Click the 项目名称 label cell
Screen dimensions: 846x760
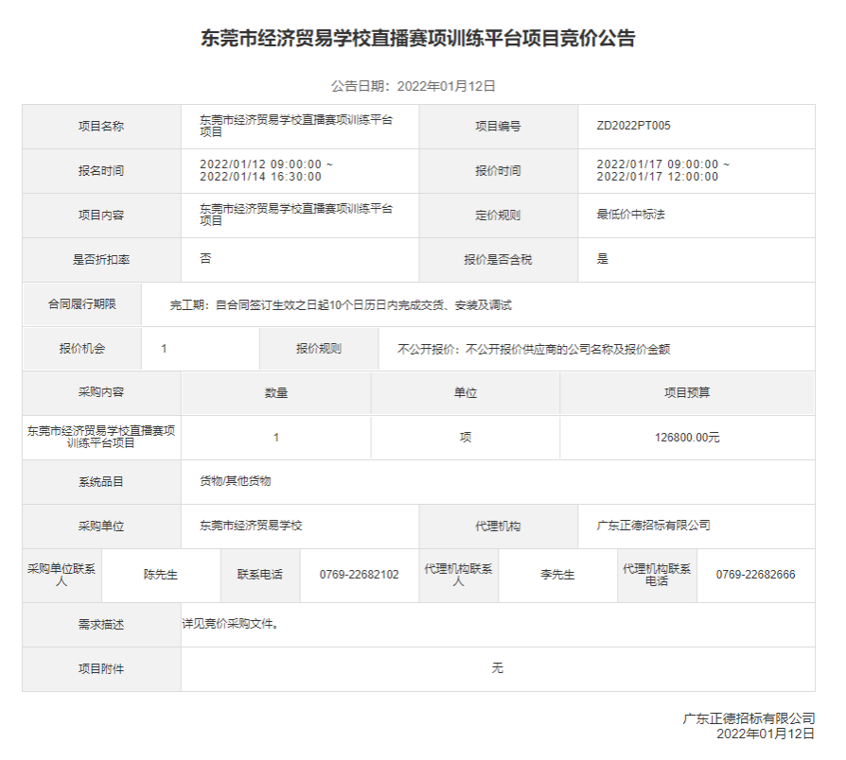[x=101, y=126]
